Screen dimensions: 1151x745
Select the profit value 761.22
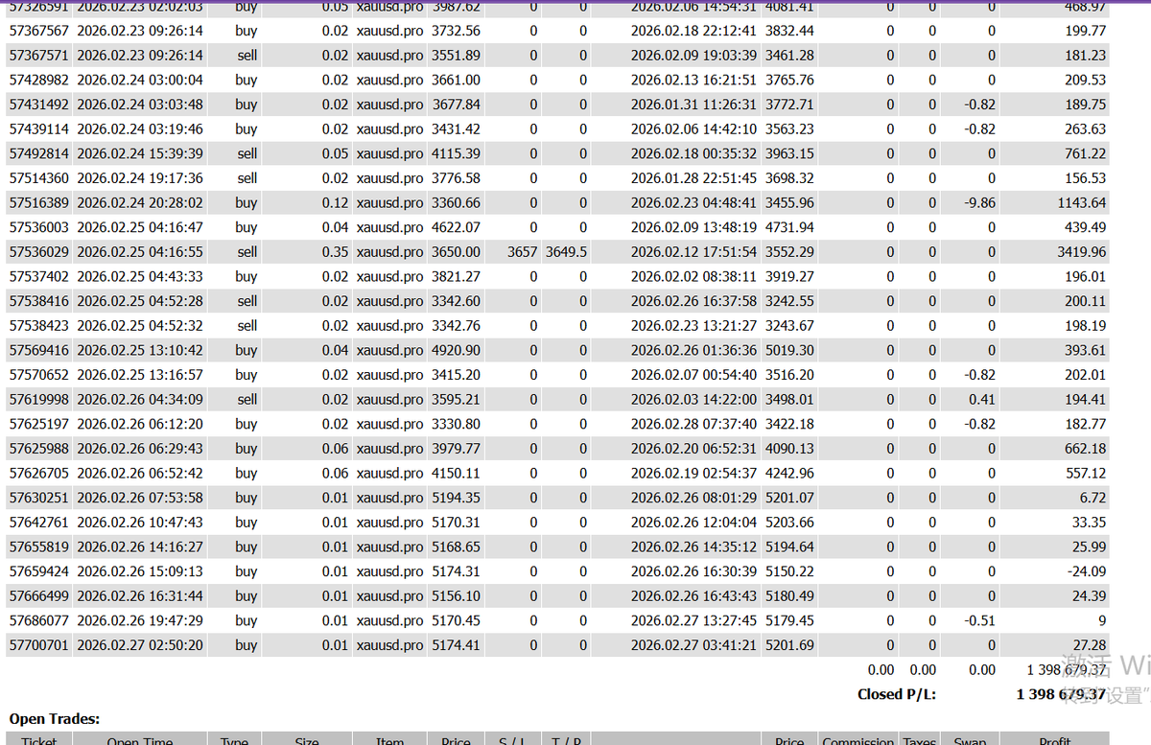[x=1085, y=153]
